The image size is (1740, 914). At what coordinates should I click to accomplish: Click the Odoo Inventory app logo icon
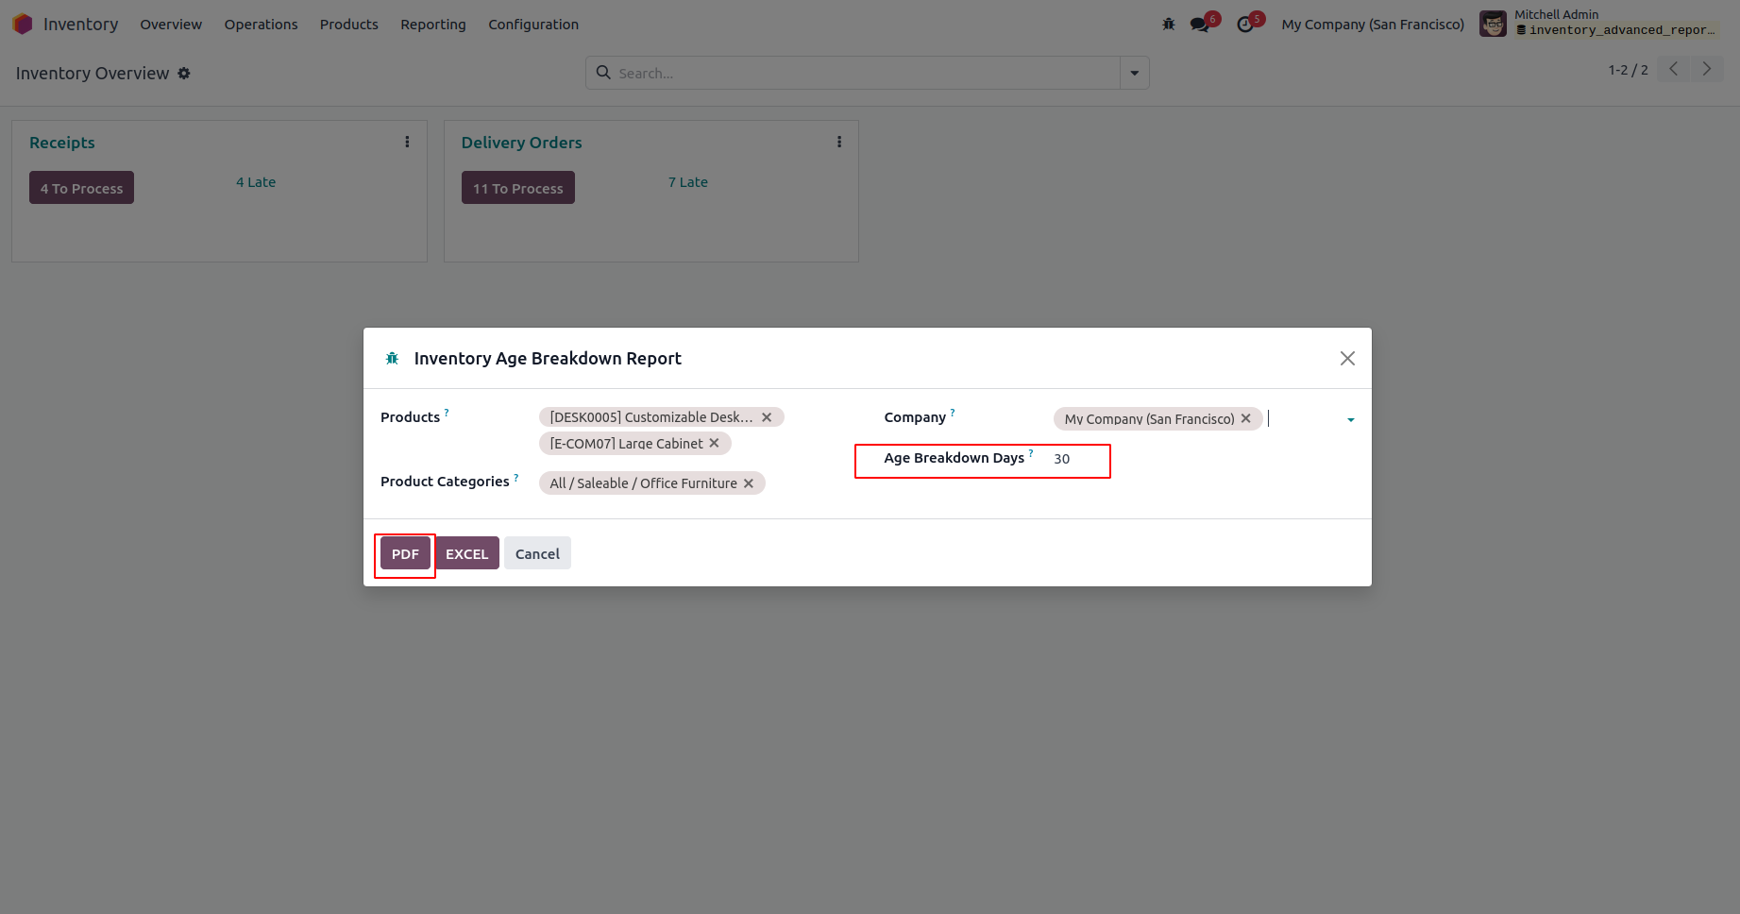point(23,24)
